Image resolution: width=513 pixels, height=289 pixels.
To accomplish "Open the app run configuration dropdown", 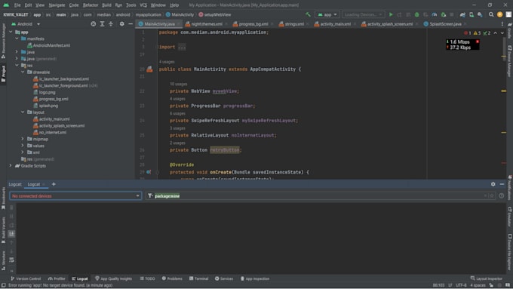I will point(327,14).
